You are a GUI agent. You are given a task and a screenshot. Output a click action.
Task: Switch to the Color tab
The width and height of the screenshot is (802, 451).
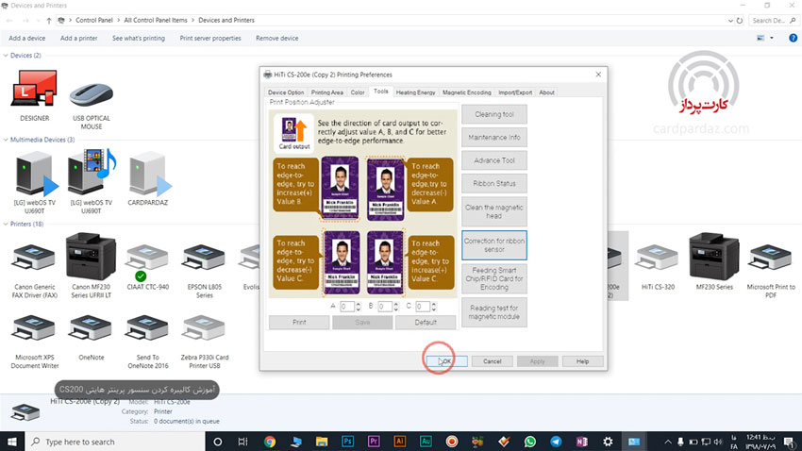358,92
